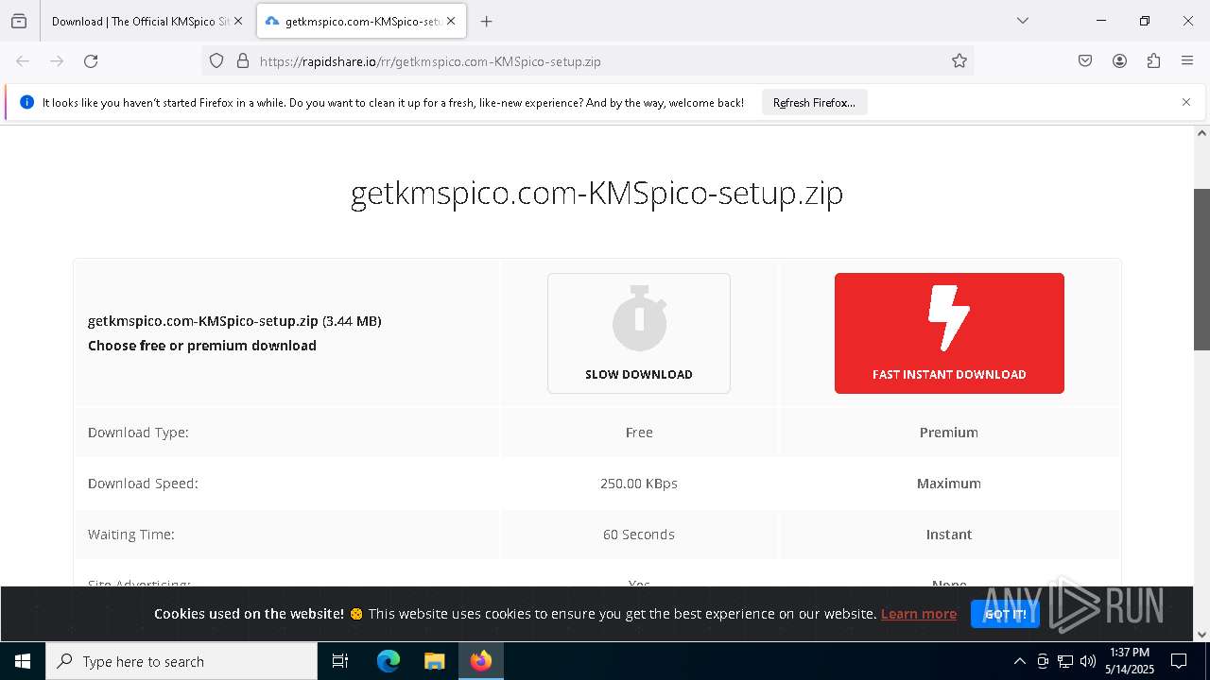
Task: Open the taskbar clock and date
Action: pyautogui.click(x=1130, y=661)
